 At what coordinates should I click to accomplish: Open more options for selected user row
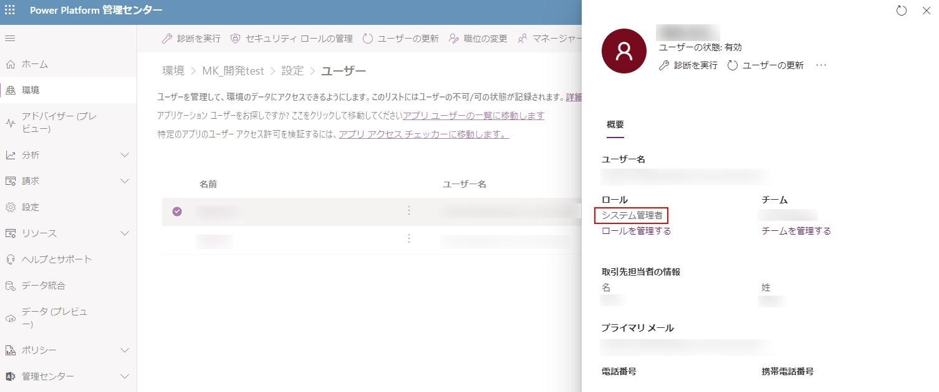click(x=409, y=211)
